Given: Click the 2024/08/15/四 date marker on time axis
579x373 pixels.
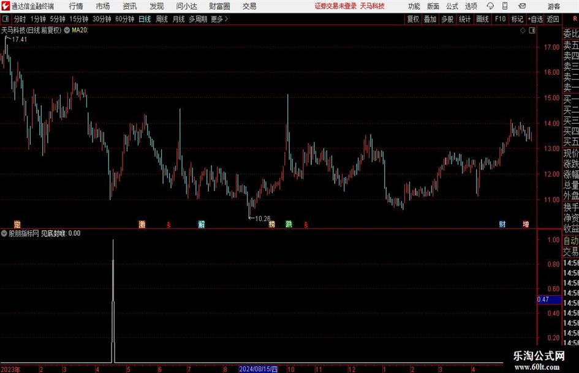Looking at the screenshot, I should click(x=258, y=369).
